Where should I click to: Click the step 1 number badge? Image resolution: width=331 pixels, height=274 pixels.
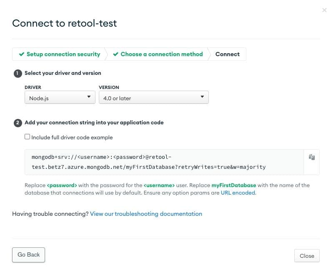pyautogui.click(x=18, y=73)
